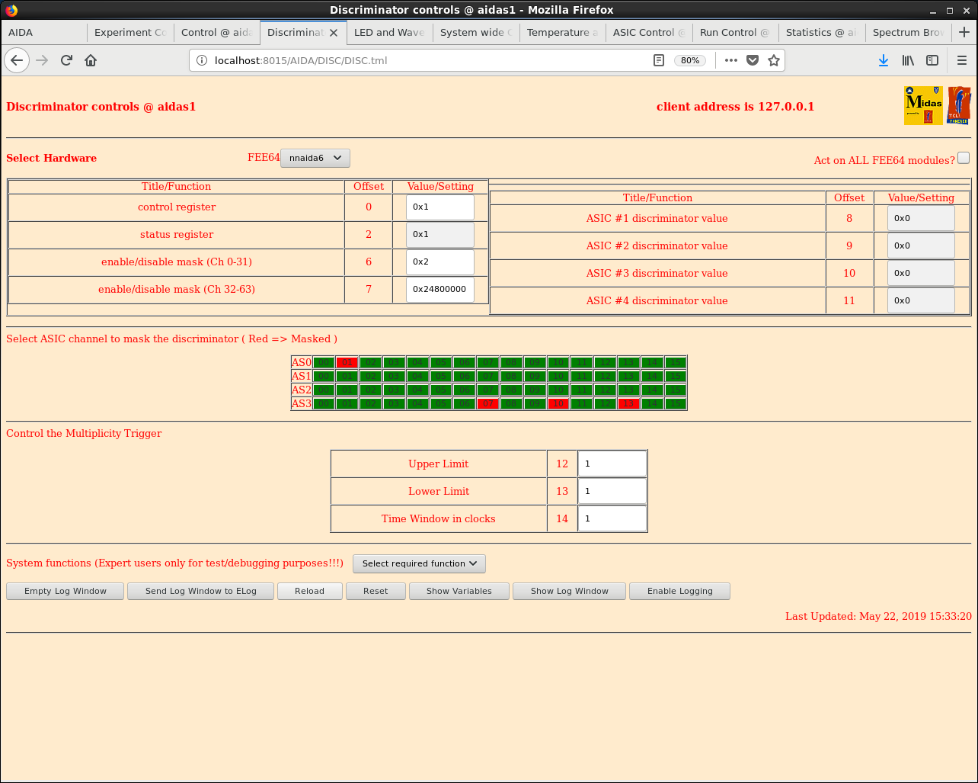The image size is (978, 783).
Task: Open the Temperature browser tab
Action: [562, 32]
